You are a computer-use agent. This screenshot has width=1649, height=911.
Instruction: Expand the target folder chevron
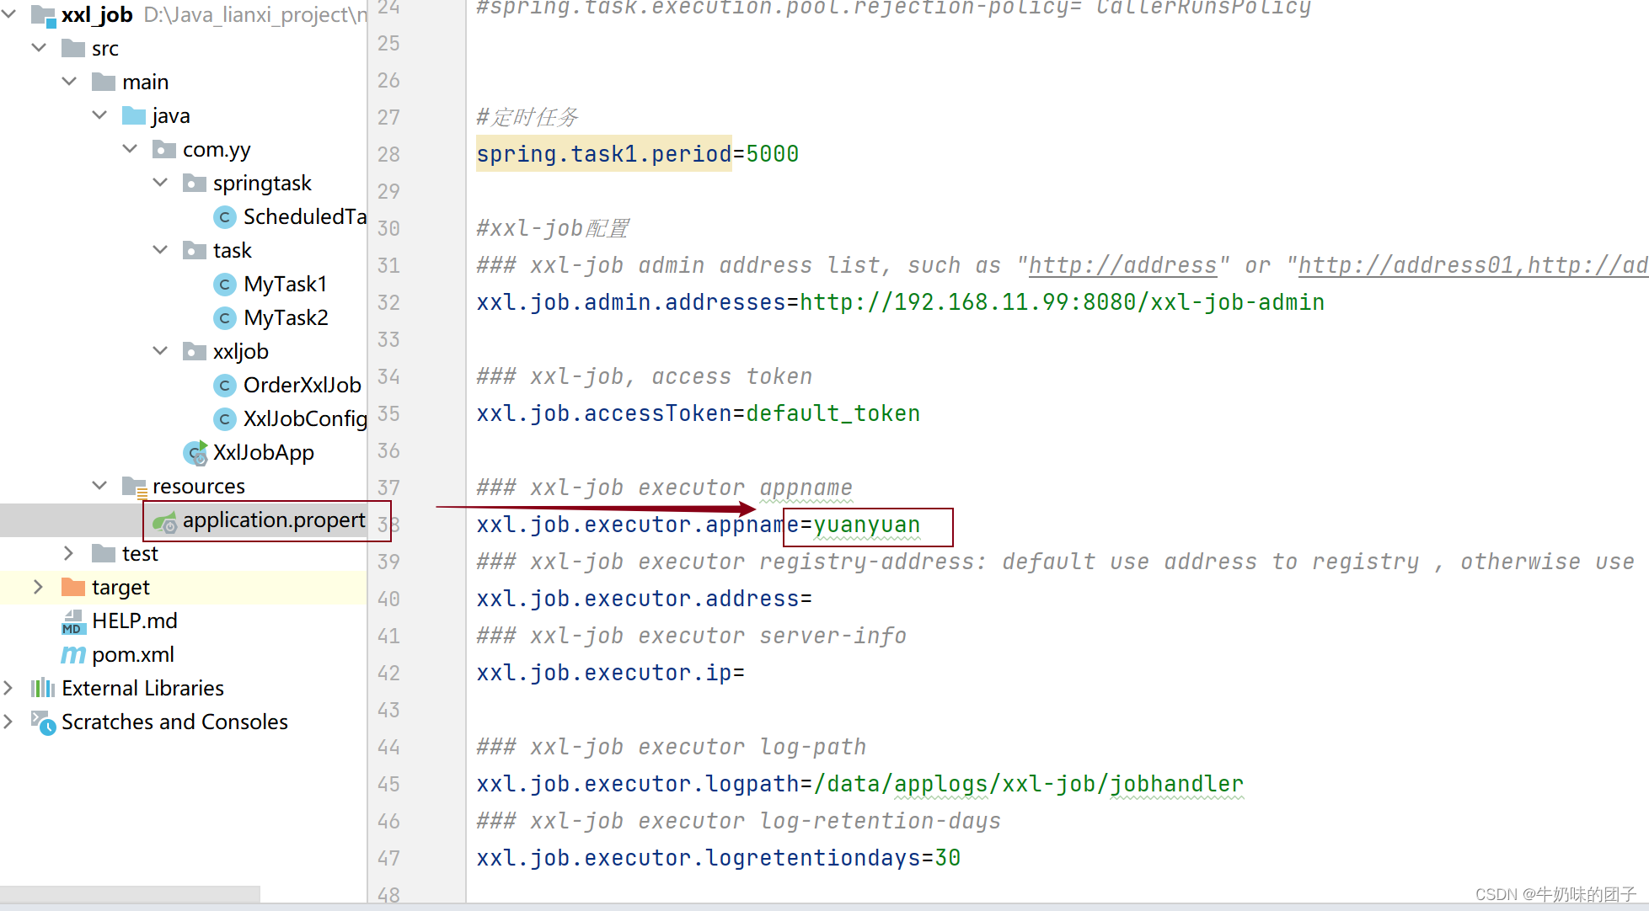point(39,587)
